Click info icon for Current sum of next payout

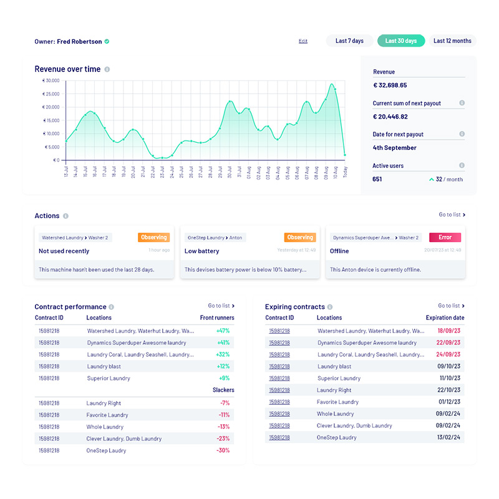(x=462, y=103)
